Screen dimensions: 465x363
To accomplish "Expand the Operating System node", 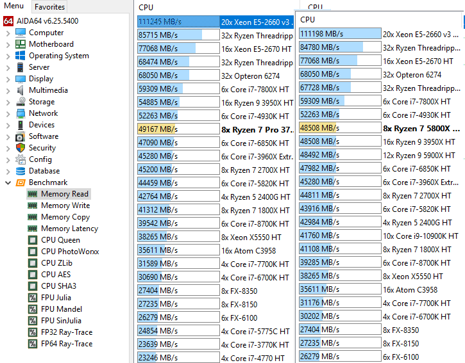I will pos(8,56).
